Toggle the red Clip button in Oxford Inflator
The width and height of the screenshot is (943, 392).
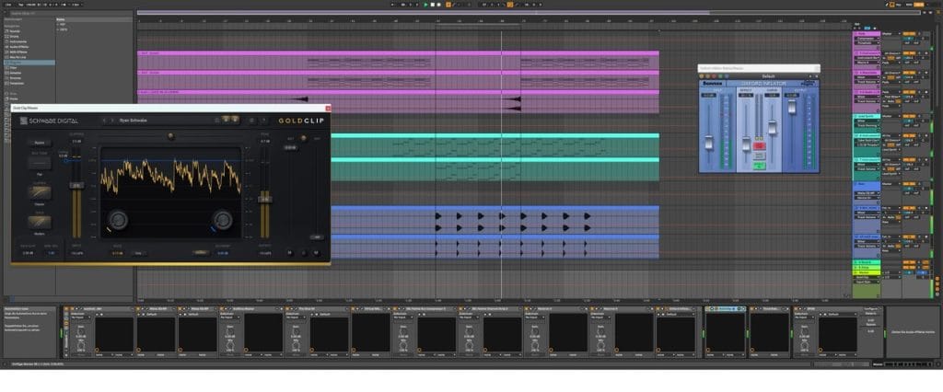[759, 146]
